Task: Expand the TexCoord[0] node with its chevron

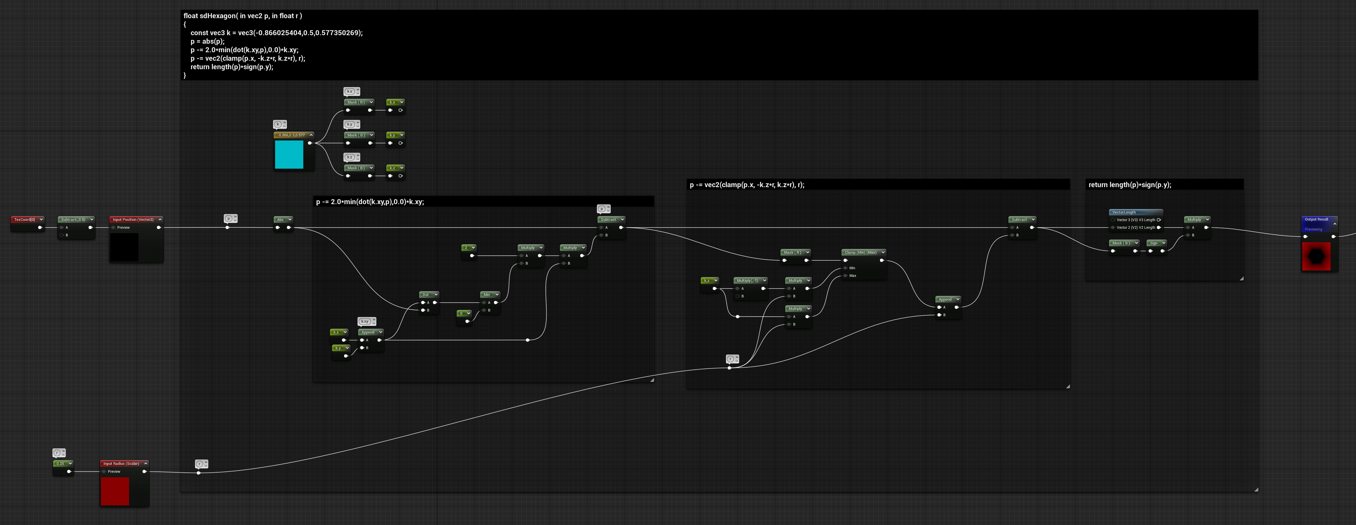Action: (x=41, y=219)
